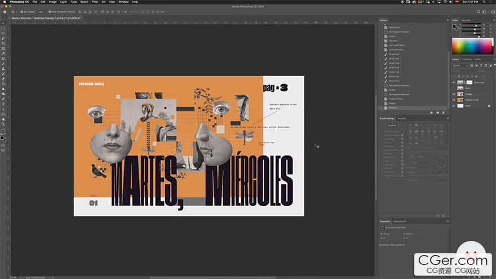This screenshot has width=496, height=279.
Task: Select the Hand tool
Action: click(x=3, y=119)
